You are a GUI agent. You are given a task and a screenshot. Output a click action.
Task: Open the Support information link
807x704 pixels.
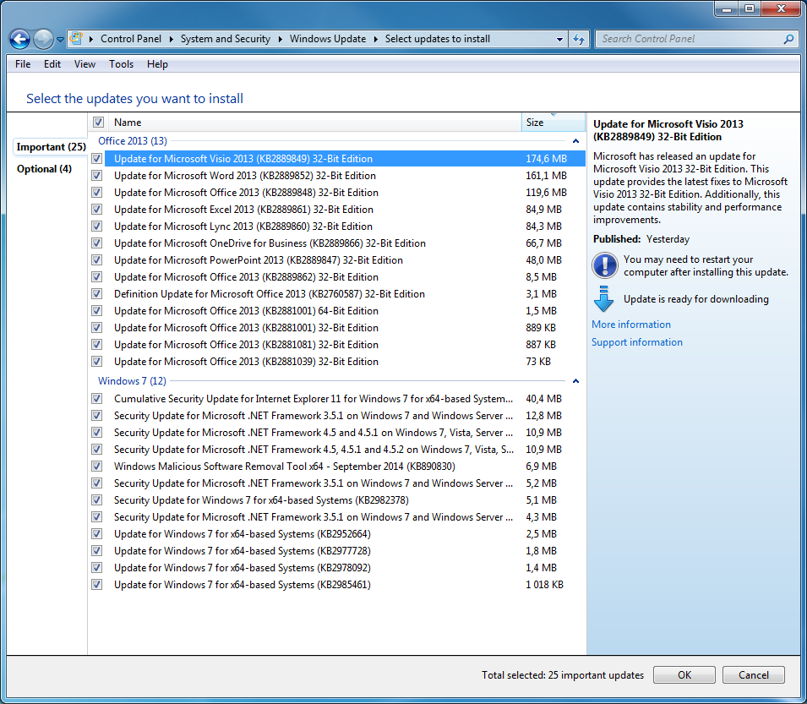pos(636,343)
